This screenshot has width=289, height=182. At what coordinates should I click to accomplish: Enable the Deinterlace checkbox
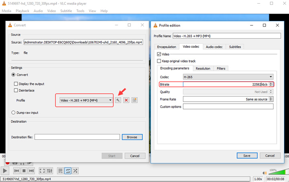coord(16,90)
